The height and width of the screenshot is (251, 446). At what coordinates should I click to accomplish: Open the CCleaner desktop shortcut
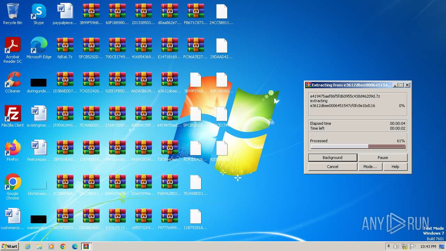coord(13,80)
